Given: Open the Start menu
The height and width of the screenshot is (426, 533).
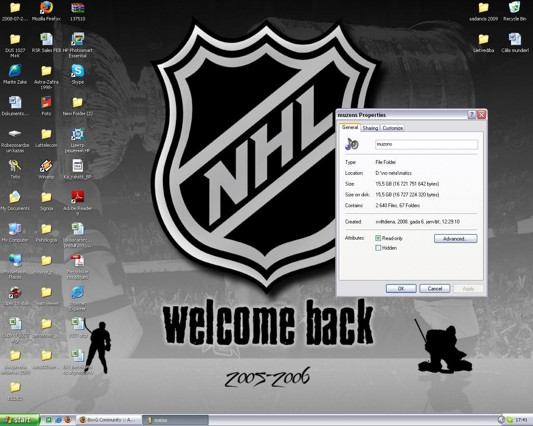Looking at the screenshot, I should pos(20,420).
